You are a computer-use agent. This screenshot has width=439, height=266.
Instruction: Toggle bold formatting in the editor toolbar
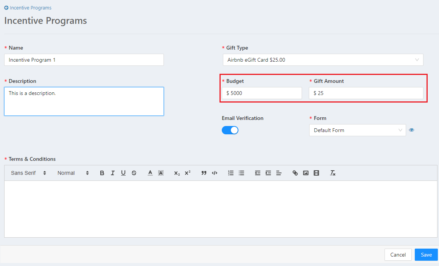coord(102,173)
